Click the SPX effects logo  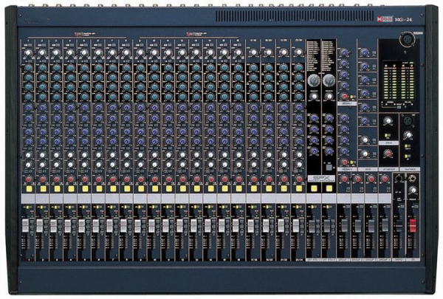[x=320, y=178]
